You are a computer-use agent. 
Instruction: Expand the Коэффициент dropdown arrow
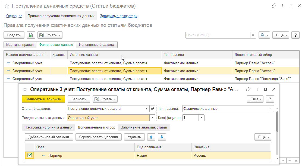[201, 118]
